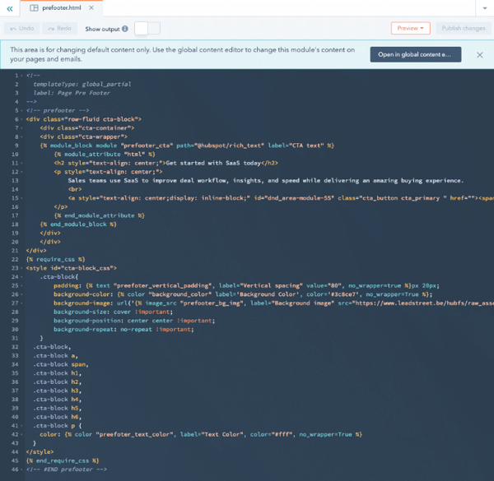Screen dimensions: 494x481
Task: Click the '.cta-block h3,' selector line
Action: pyautogui.click(x=58, y=391)
